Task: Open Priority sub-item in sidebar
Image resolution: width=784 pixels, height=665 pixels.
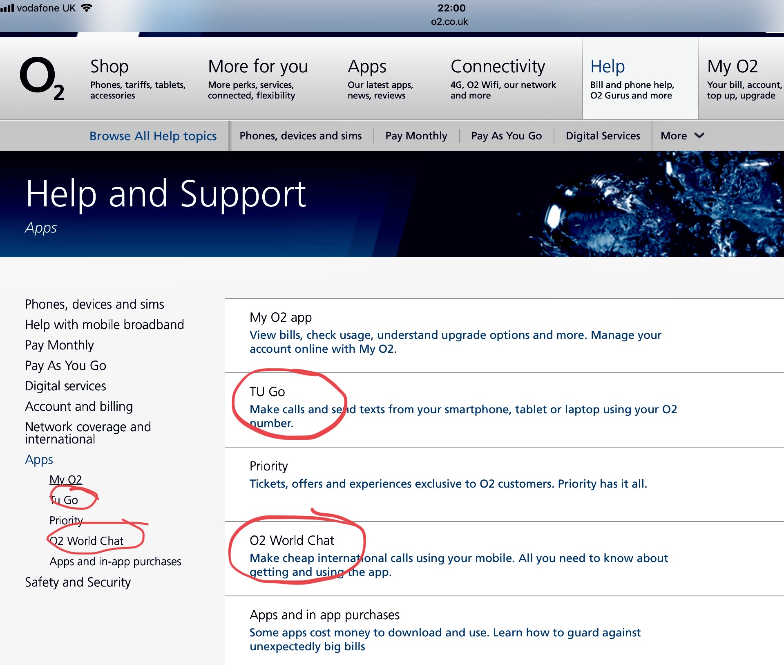Action: pyautogui.click(x=66, y=520)
